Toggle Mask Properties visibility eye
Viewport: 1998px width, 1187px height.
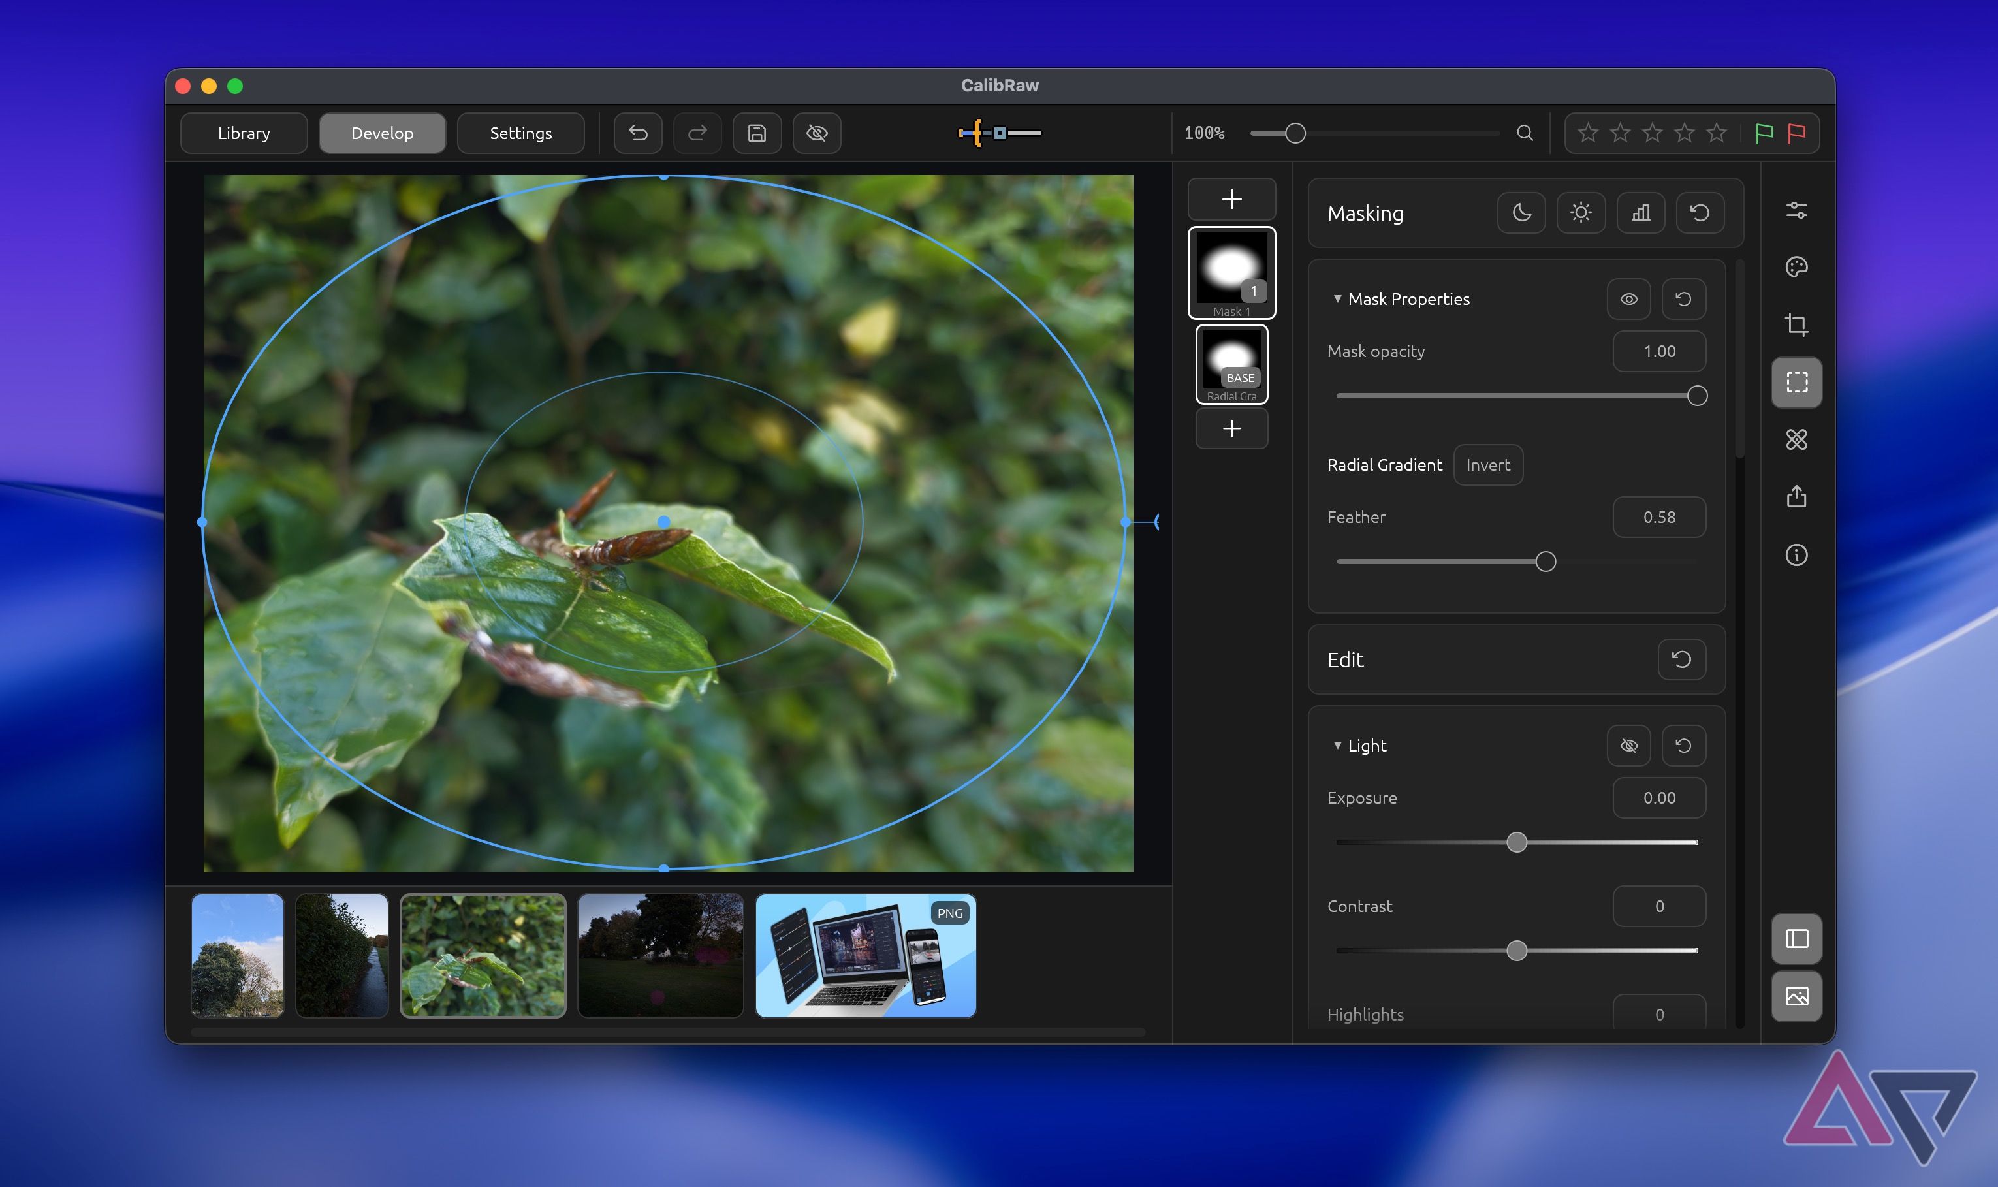click(1628, 299)
